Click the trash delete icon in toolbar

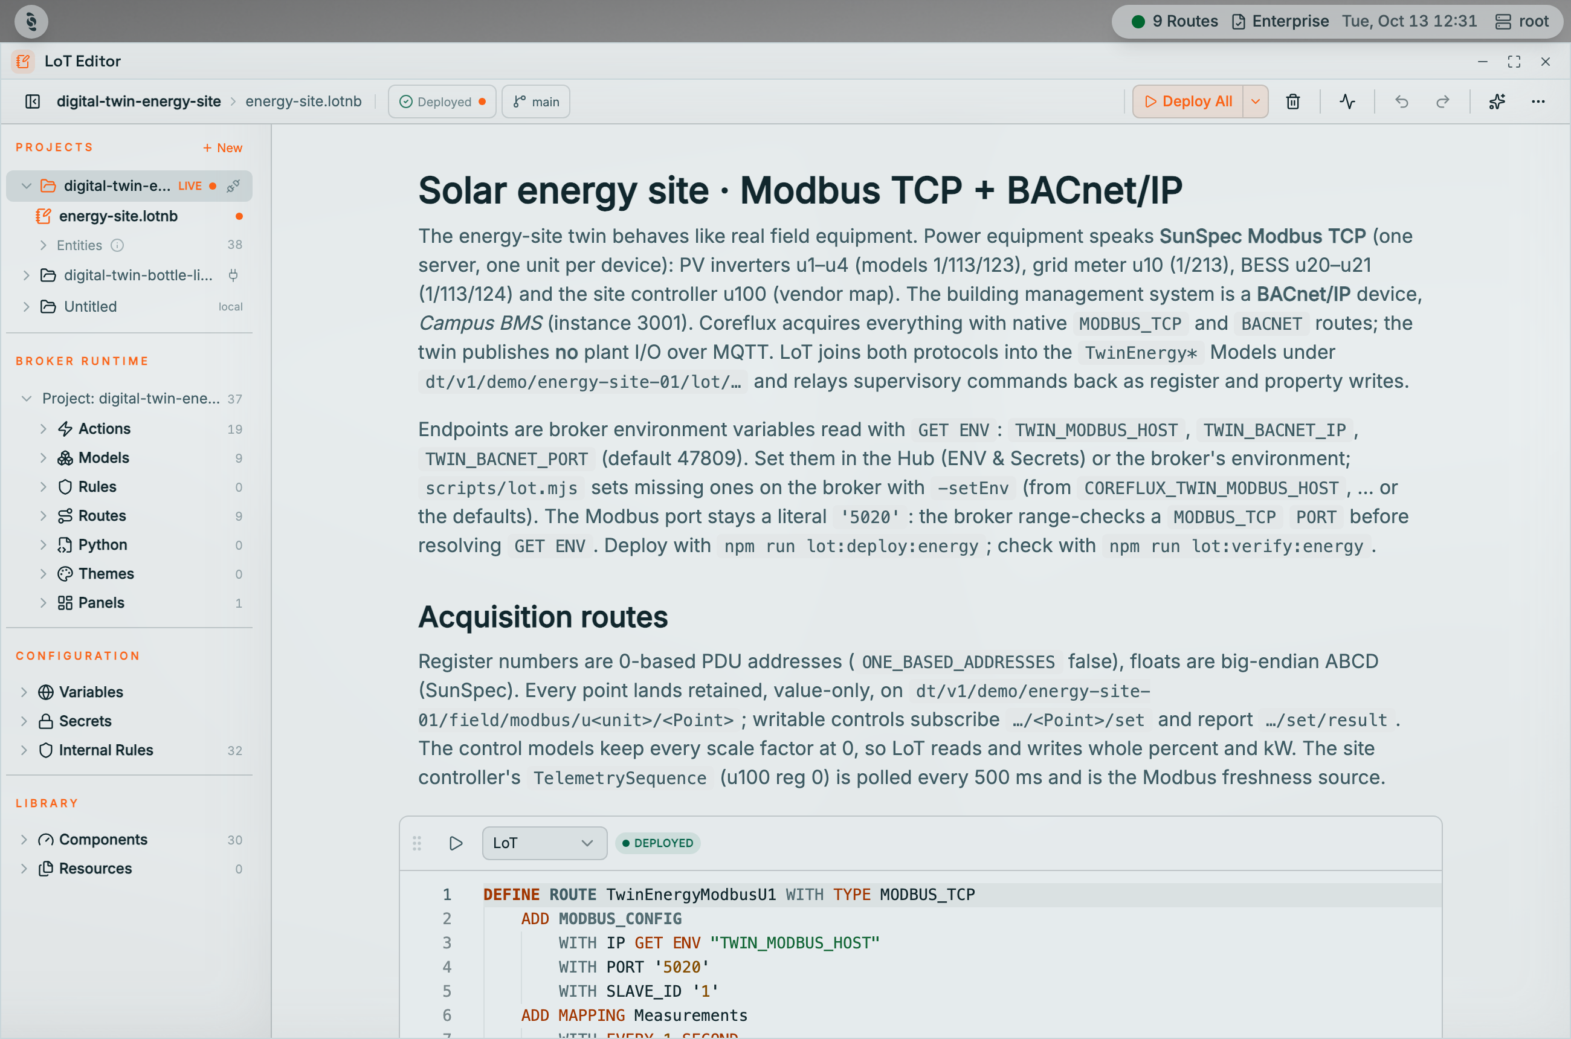(x=1292, y=101)
